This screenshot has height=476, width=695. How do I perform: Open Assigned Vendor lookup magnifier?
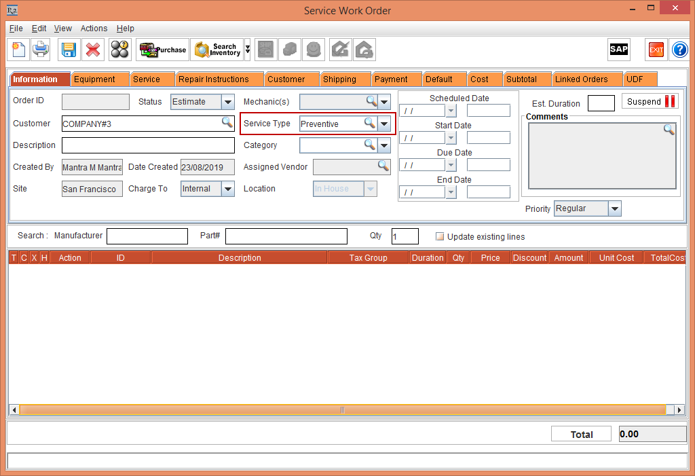click(x=383, y=166)
